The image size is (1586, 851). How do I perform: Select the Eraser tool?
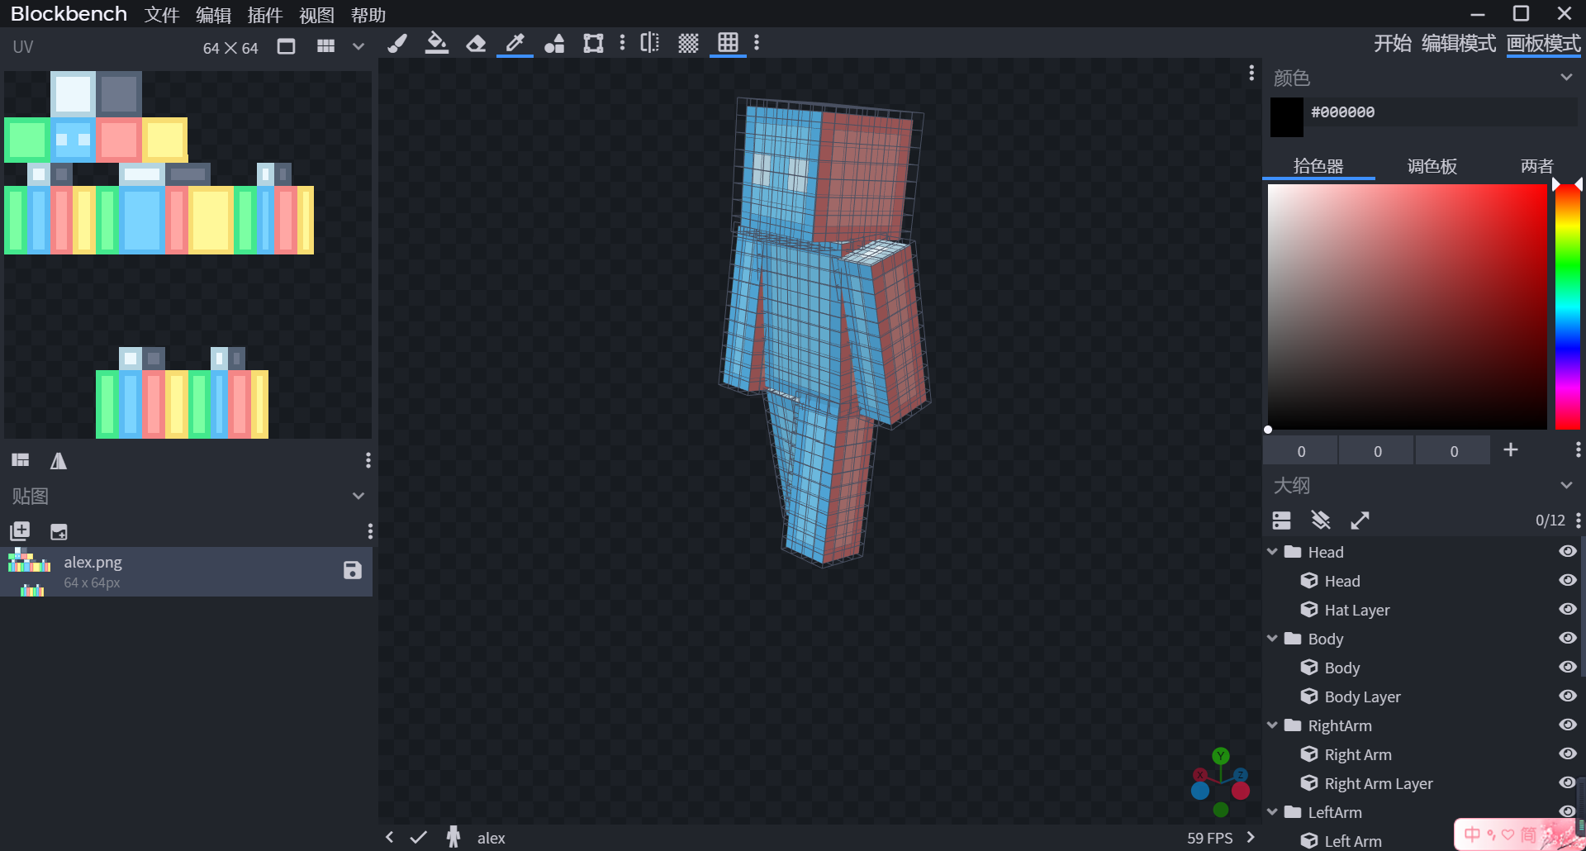click(x=476, y=44)
